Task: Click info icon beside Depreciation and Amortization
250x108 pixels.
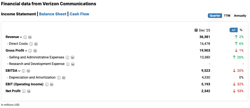Action: (x=59, y=78)
